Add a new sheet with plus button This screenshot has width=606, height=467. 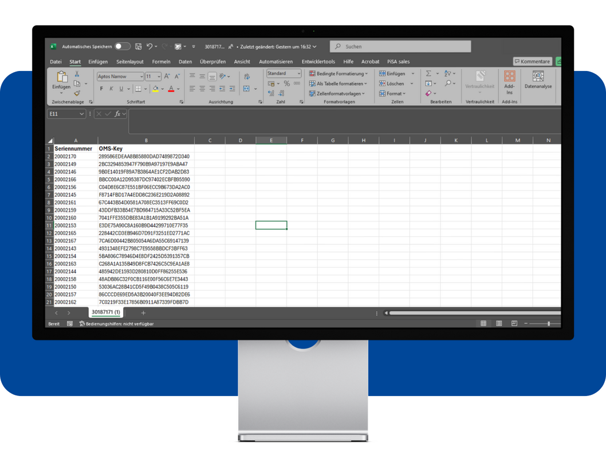pyautogui.click(x=143, y=313)
